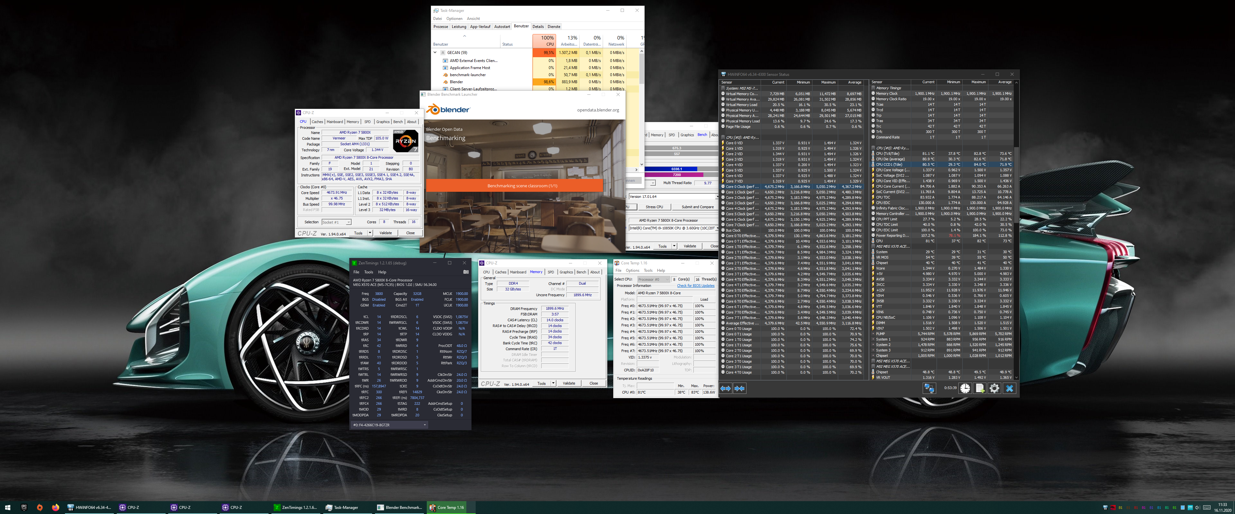1235x514 pixels.
Task: Open SPD tab in CPU-Z Memory window
Action: pyautogui.click(x=551, y=272)
